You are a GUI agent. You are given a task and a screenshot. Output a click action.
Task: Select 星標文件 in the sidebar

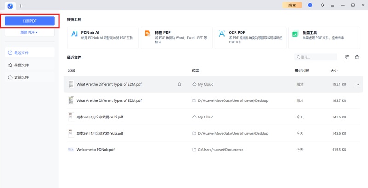(29, 65)
